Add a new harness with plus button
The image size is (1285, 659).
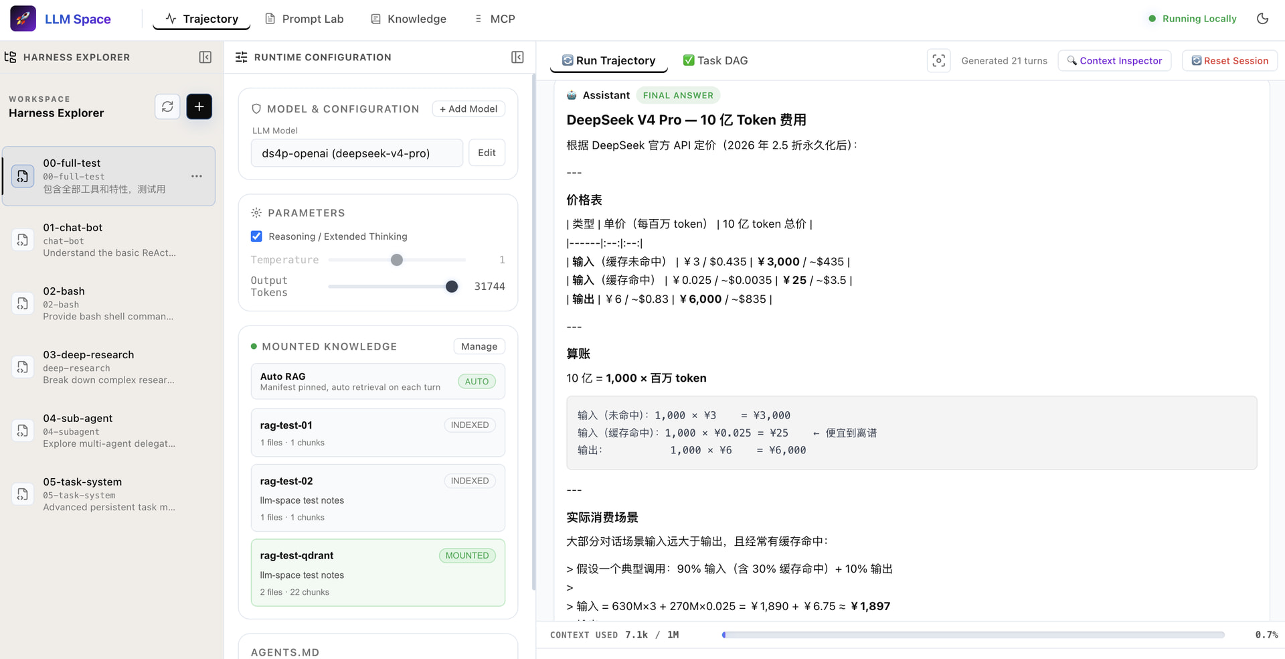pos(199,106)
